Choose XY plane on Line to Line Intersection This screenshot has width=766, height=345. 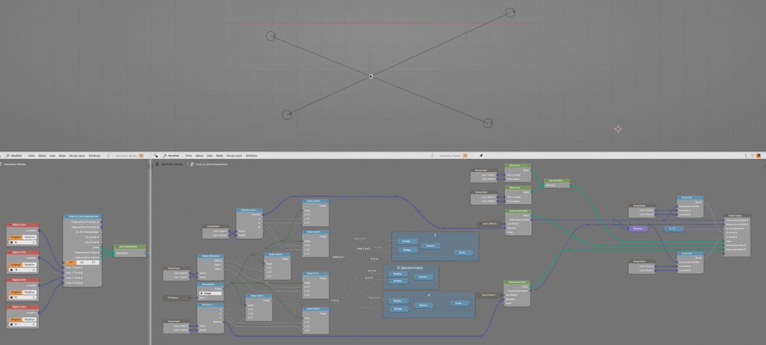coord(71,262)
